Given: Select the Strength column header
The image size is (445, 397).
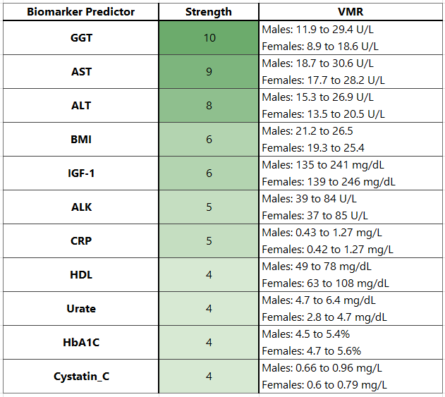Looking at the screenshot, I should pyautogui.click(x=209, y=12).
